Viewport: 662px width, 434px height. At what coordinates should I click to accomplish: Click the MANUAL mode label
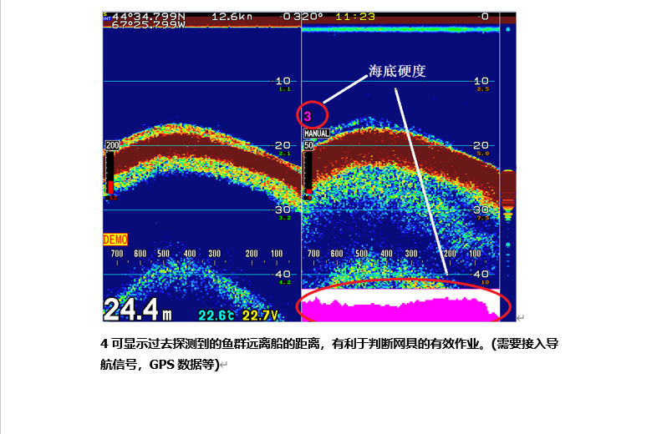[x=317, y=134]
